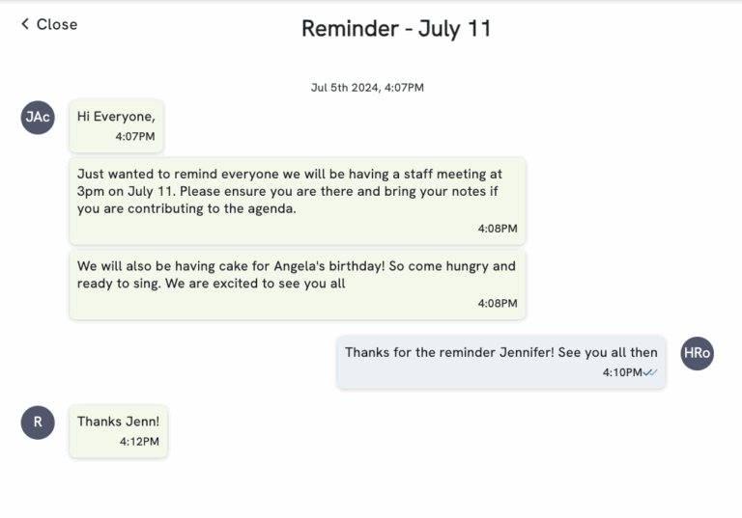
Task: Open the HRo sender avatar
Action: [x=697, y=353]
